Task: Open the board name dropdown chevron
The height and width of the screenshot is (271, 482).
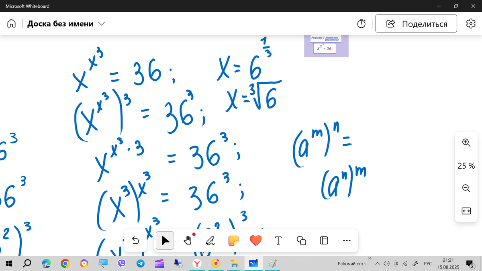Action: pos(102,24)
